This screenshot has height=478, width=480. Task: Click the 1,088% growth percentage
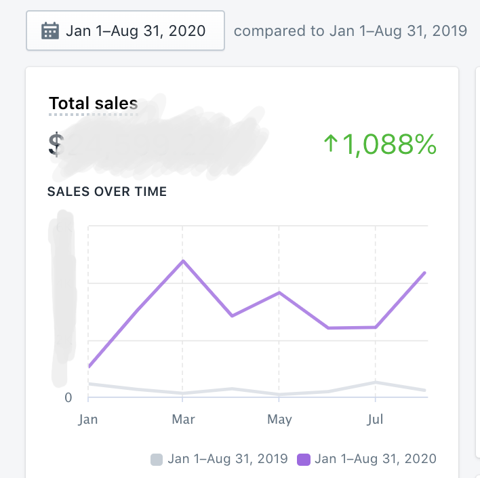click(x=388, y=144)
